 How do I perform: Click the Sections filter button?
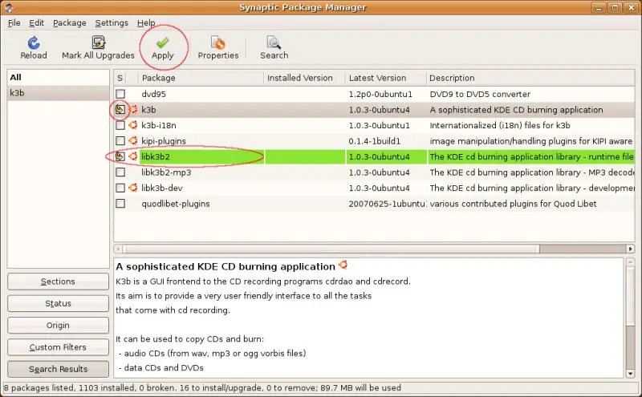click(58, 282)
